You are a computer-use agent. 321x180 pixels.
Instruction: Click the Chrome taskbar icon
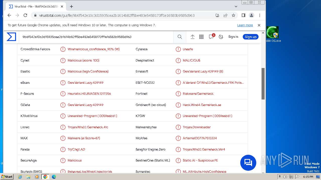(45, 177)
